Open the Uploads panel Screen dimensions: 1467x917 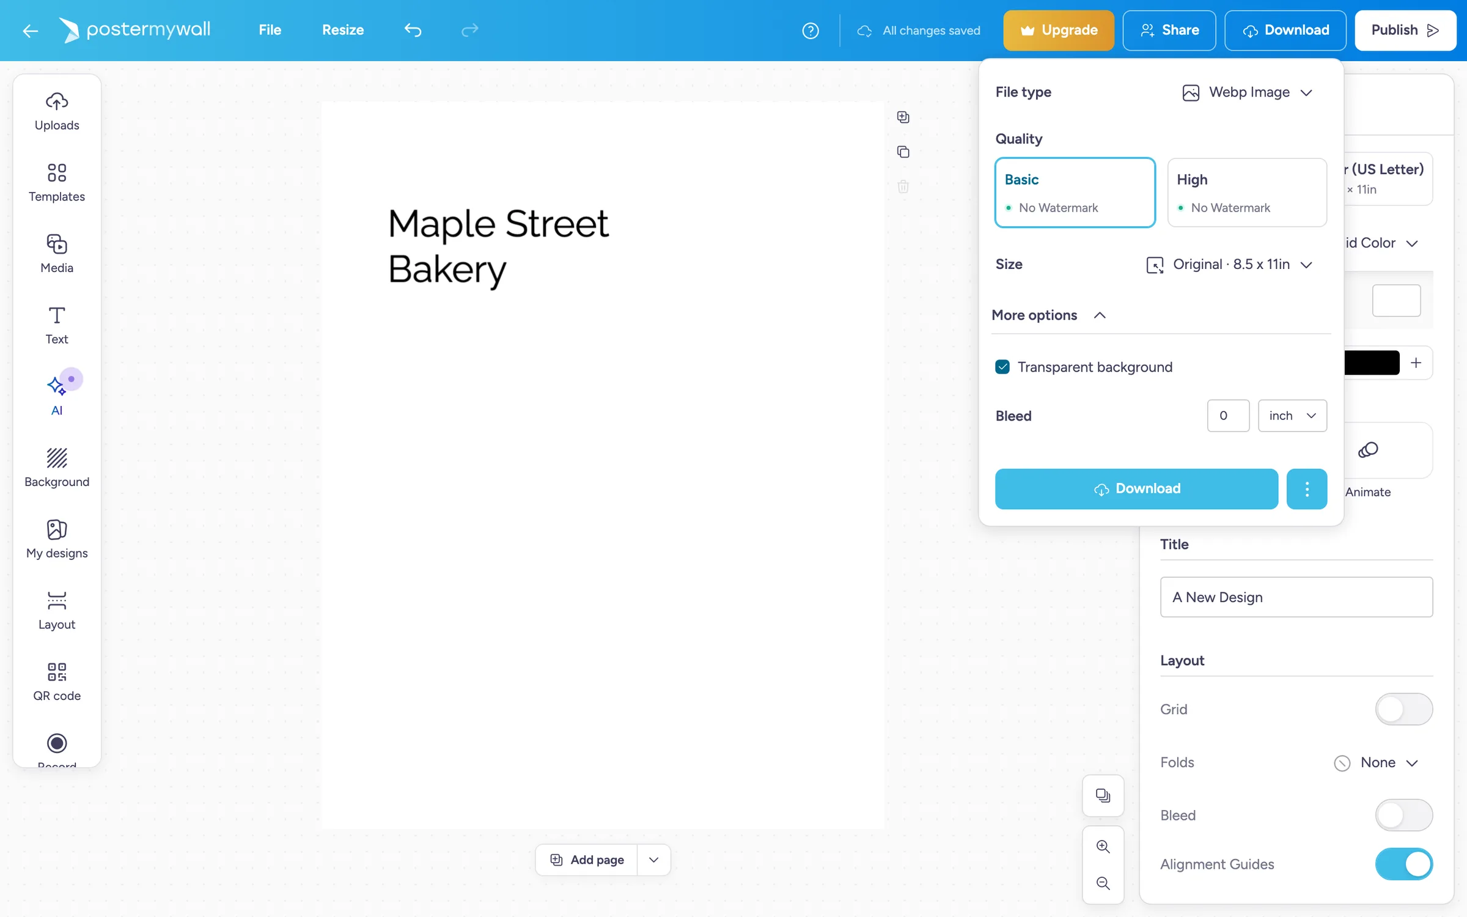pos(57,111)
